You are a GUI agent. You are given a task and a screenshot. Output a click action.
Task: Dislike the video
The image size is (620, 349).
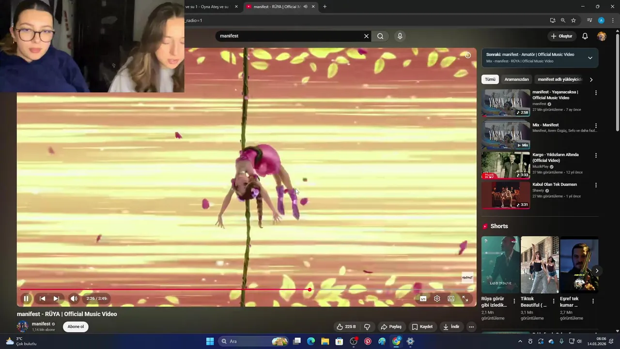(367, 327)
